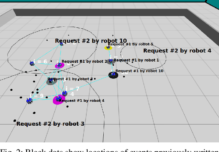Viewport: 219px width, 152px height.
Task: Click the "Request #1 by robot 1" label
Action: pos(136,60)
